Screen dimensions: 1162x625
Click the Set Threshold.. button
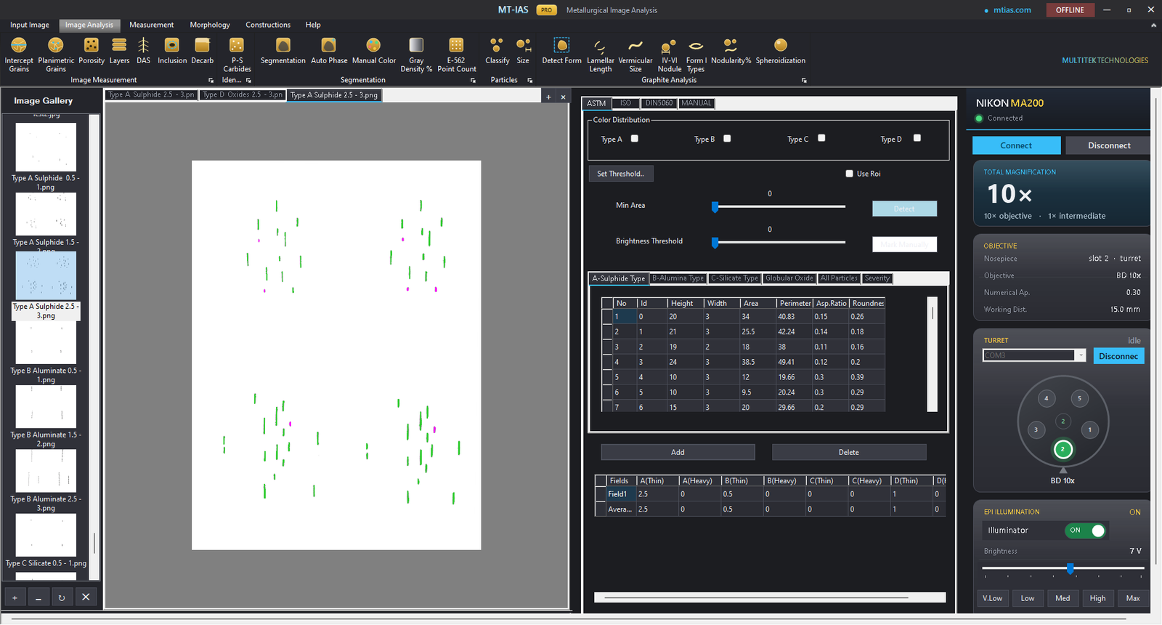coord(621,174)
